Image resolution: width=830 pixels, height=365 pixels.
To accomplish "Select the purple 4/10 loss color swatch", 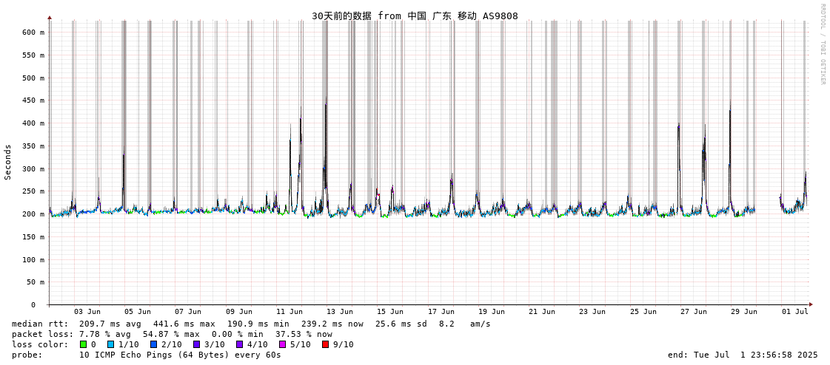I will (241, 344).
